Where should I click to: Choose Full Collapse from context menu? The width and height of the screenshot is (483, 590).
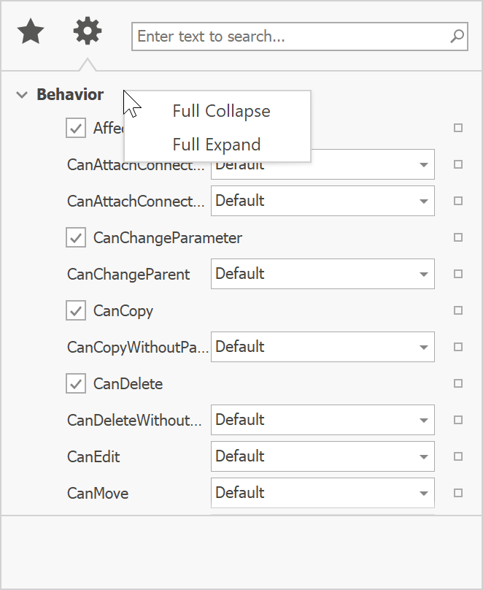tap(221, 111)
